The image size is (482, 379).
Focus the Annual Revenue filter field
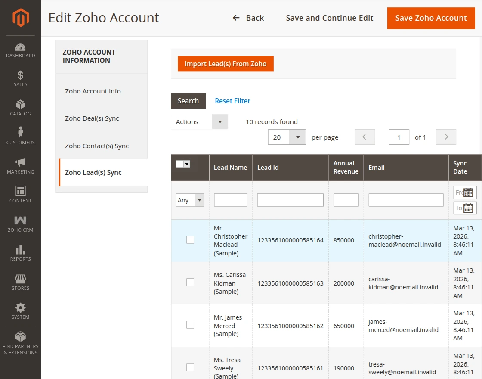click(346, 200)
